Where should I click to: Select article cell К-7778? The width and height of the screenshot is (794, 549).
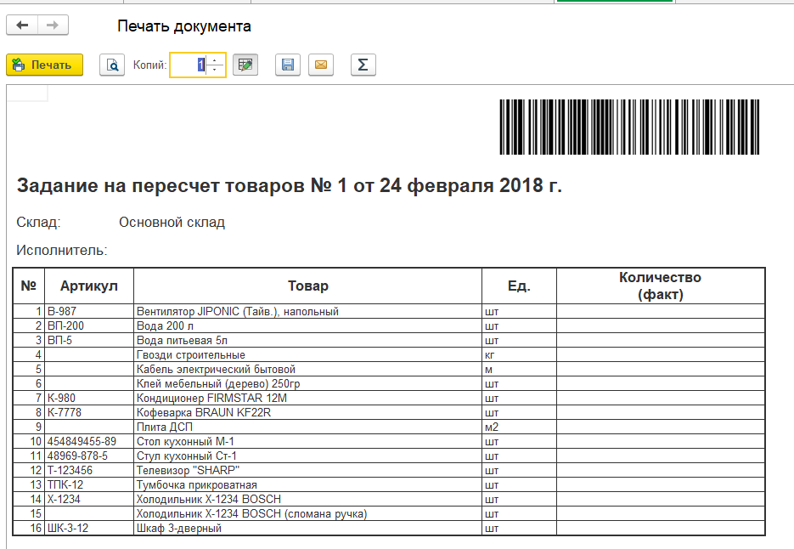coord(89,413)
